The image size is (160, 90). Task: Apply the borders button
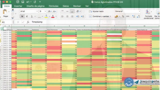(39, 16)
